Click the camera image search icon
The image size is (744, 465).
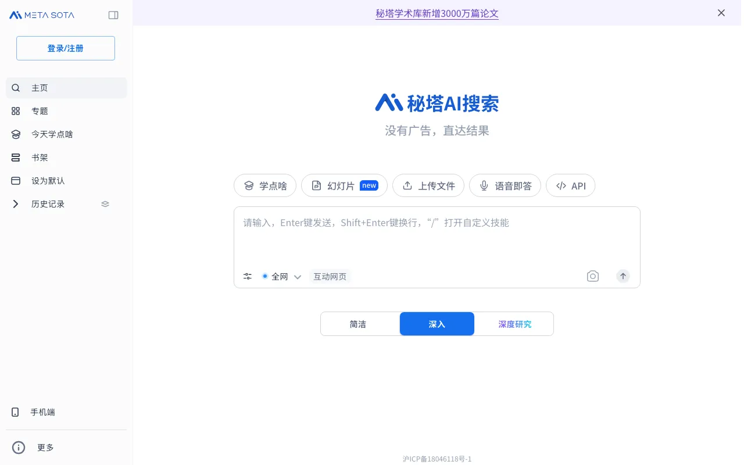click(x=592, y=276)
